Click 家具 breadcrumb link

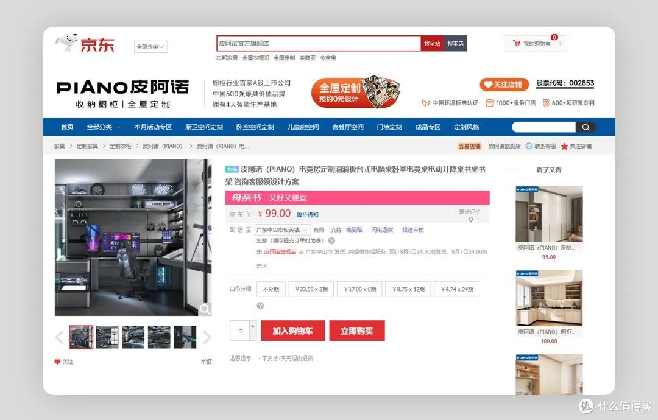59,146
